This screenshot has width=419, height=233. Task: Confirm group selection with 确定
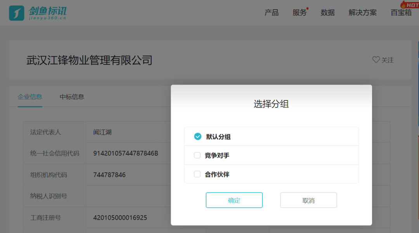pyautogui.click(x=234, y=200)
